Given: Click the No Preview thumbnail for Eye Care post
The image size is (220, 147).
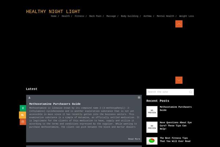Looking at the screenshot, I should pyautogui.click(x=152, y=127).
